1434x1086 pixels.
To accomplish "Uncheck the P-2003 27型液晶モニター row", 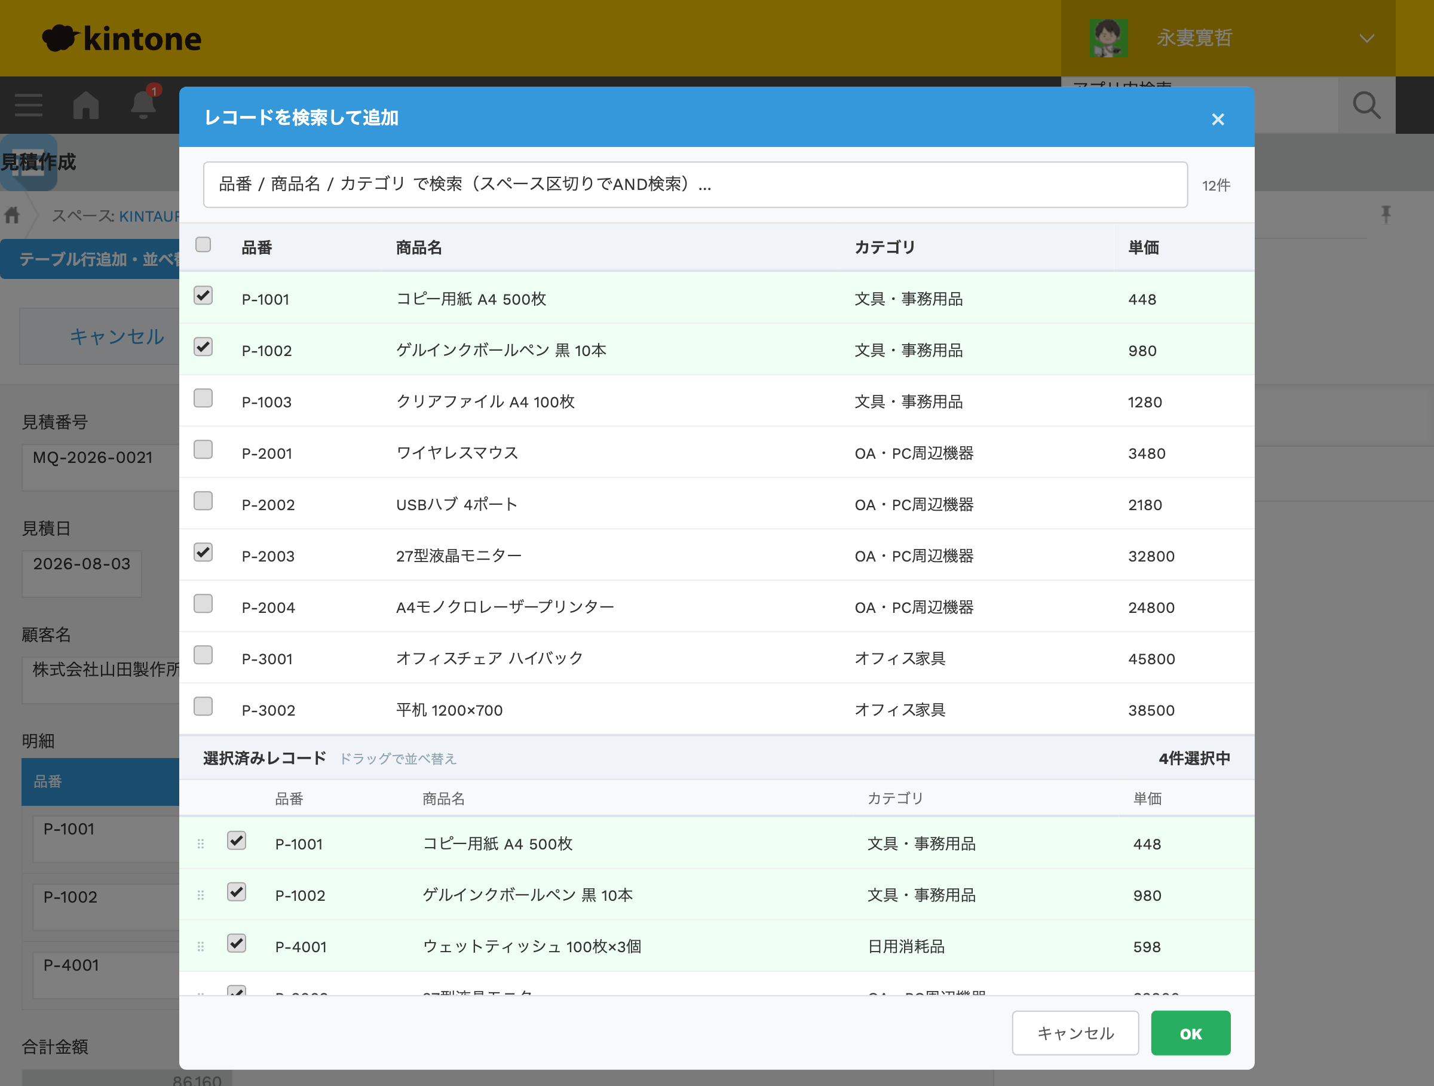I will tap(203, 552).
